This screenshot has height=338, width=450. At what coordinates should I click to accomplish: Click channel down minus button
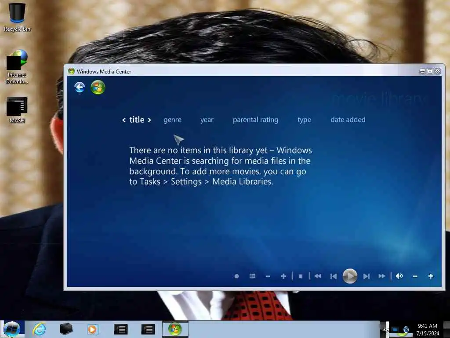coord(268,276)
